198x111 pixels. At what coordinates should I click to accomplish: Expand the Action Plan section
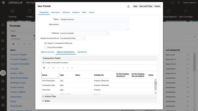point(43,97)
